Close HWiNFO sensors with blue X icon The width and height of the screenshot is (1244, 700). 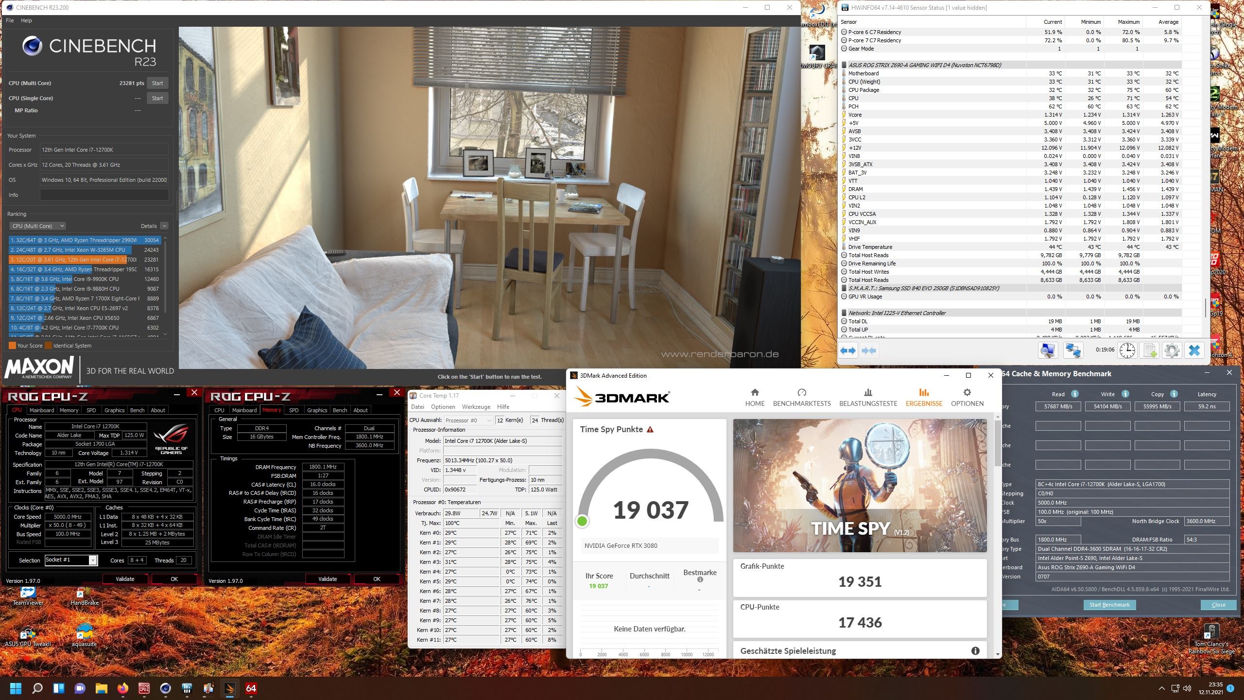click(x=1194, y=350)
